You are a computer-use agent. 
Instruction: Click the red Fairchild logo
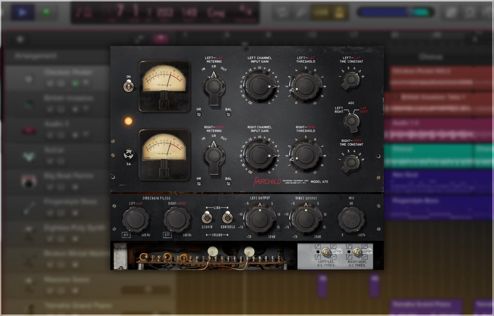tap(267, 181)
